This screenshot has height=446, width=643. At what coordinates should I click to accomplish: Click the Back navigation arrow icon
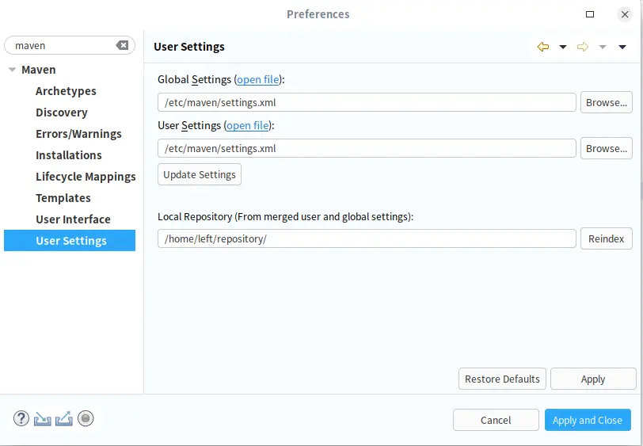click(x=543, y=47)
